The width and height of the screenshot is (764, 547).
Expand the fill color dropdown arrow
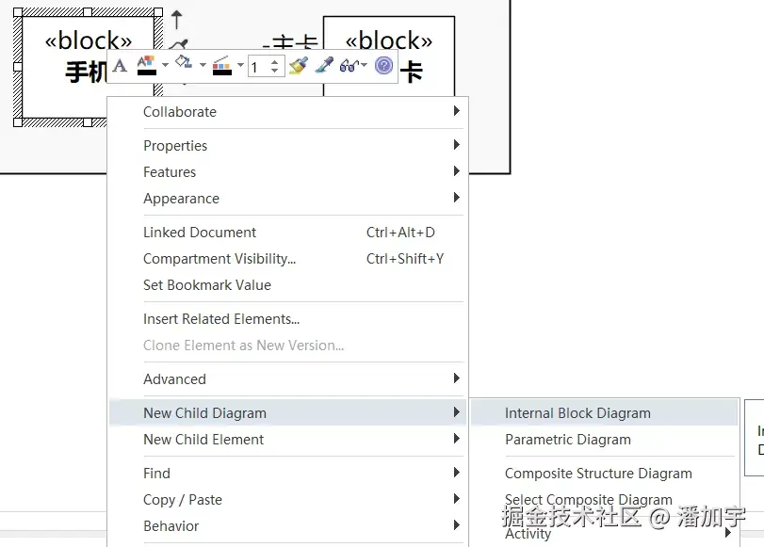[x=202, y=66]
